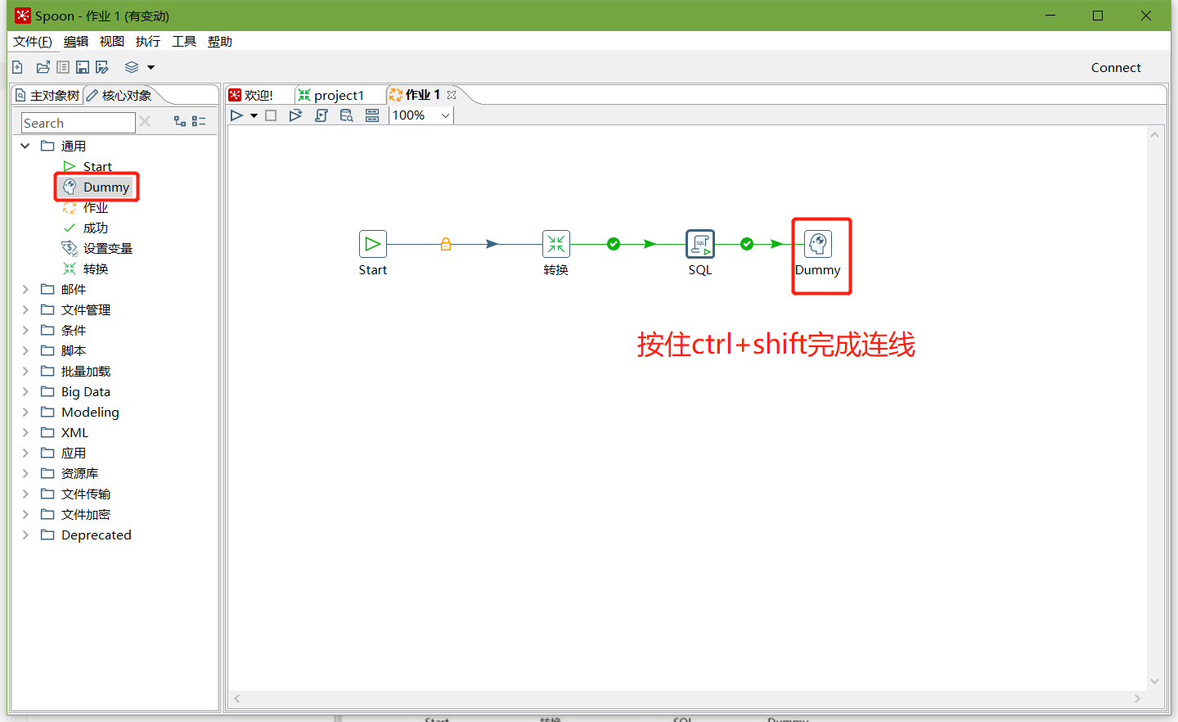The image size is (1178, 722).
Task: Click the collapse all tree icon
Action: tap(199, 121)
